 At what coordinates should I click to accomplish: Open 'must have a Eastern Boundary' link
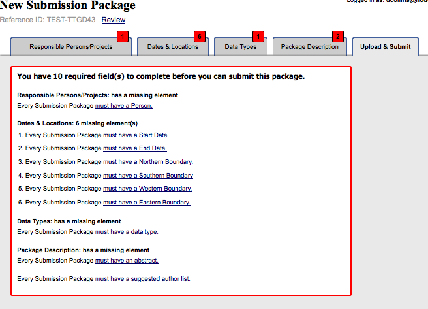tap(147, 202)
